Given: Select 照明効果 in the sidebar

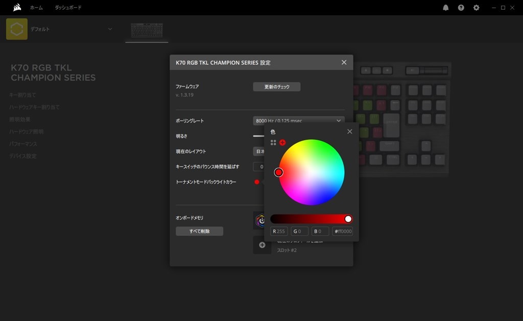Looking at the screenshot, I should (x=20, y=119).
